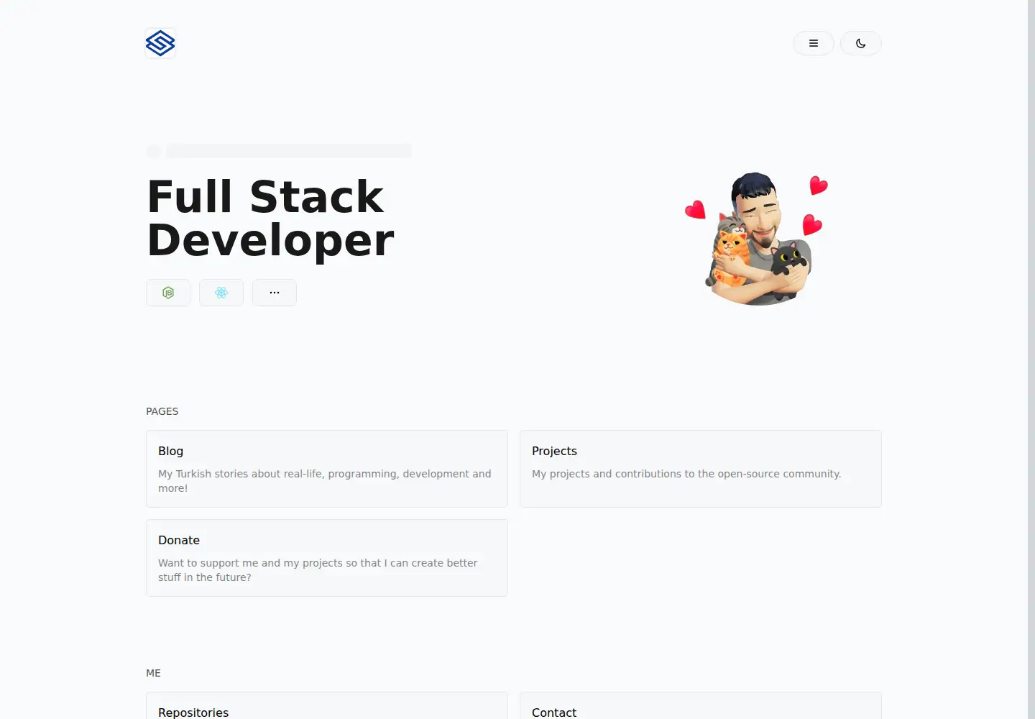Click the ME section label
The height and width of the screenshot is (719, 1035).
(x=153, y=673)
